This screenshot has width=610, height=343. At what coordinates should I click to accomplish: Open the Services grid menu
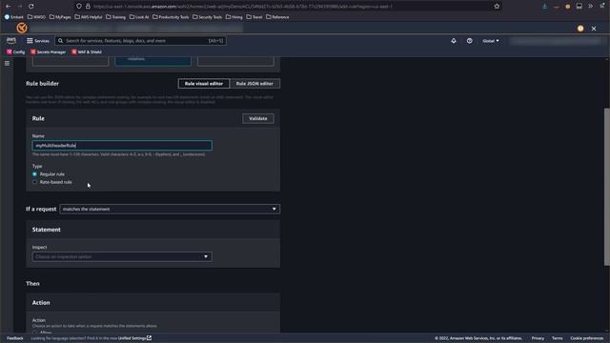[38, 41]
